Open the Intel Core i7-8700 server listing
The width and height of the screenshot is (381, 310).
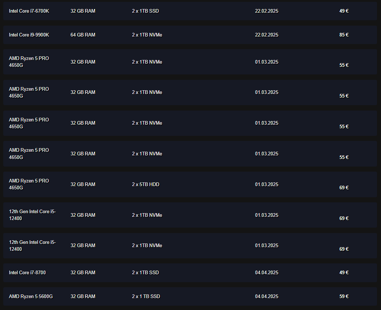click(27, 273)
